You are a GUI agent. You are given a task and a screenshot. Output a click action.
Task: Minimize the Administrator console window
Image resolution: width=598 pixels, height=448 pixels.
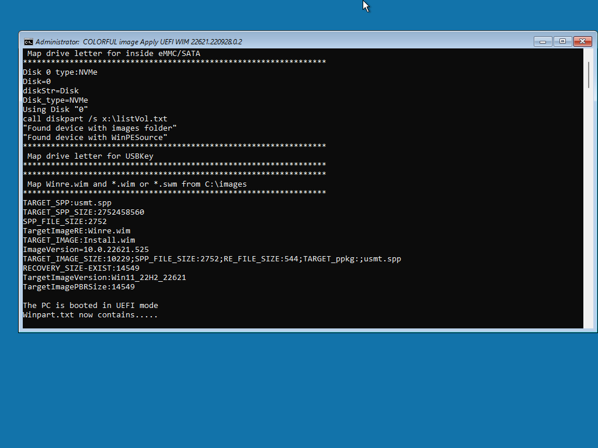tap(543, 41)
